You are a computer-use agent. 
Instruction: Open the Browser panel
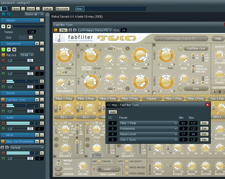(x=62, y=9)
